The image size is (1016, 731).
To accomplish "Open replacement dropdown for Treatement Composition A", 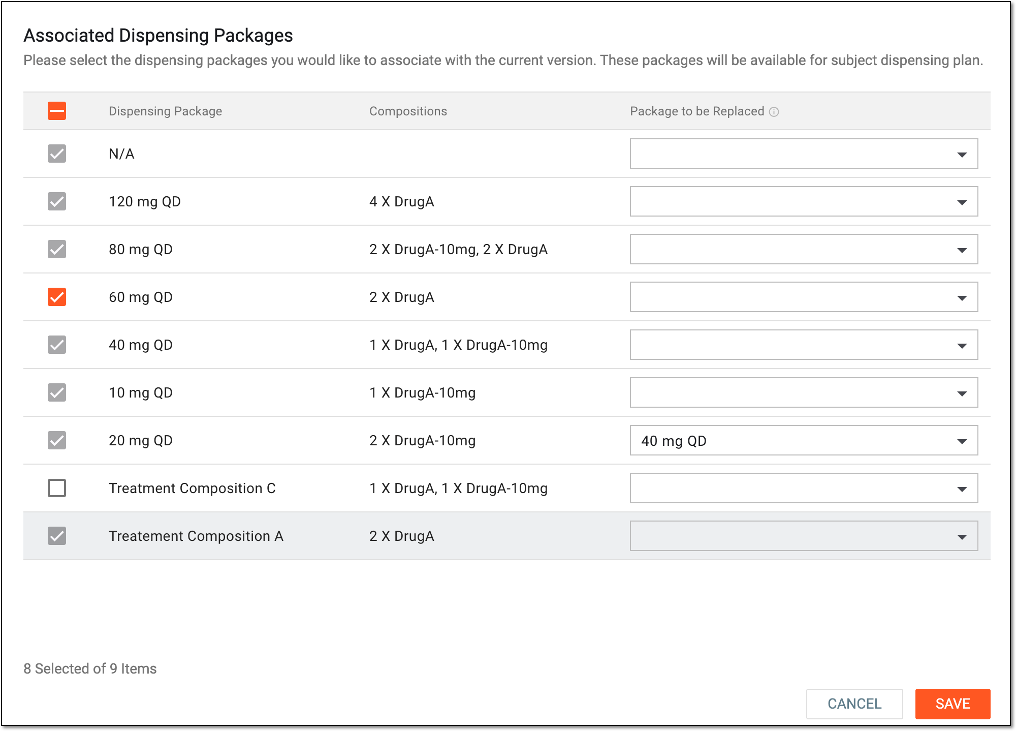I will tap(804, 536).
